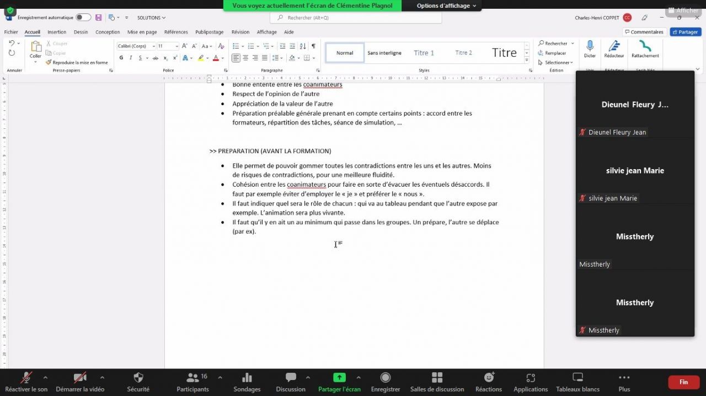This screenshot has width=706, height=396.
Task: Open Change case Aa dropdown
Action: pyautogui.click(x=207, y=46)
